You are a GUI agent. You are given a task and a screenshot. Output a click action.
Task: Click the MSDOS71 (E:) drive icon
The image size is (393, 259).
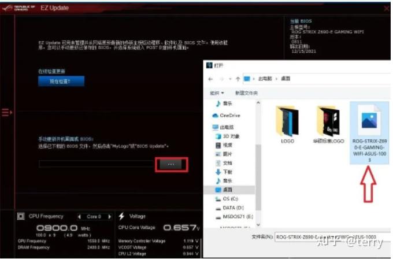click(x=218, y=217)
